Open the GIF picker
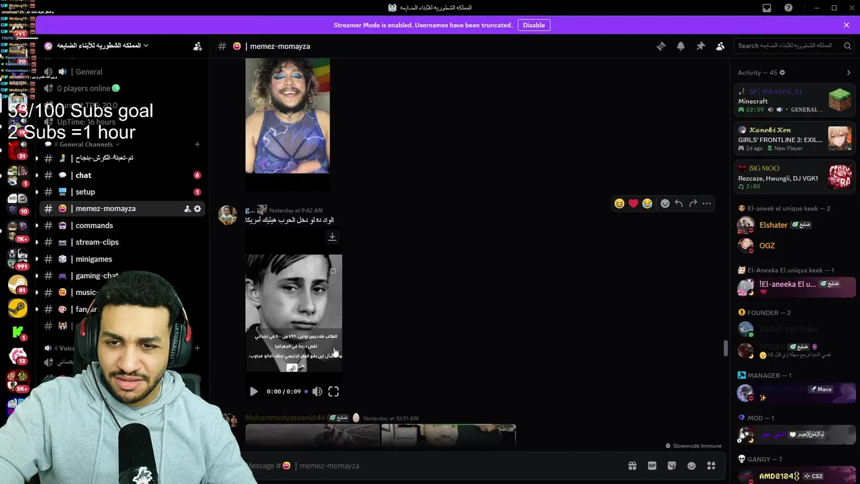This screenshot has height=484, width=860. pyautogui.click(x=652, y=466)
